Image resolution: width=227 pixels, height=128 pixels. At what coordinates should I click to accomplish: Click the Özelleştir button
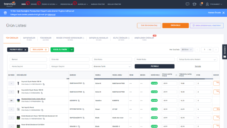click(x=40, y=50)
